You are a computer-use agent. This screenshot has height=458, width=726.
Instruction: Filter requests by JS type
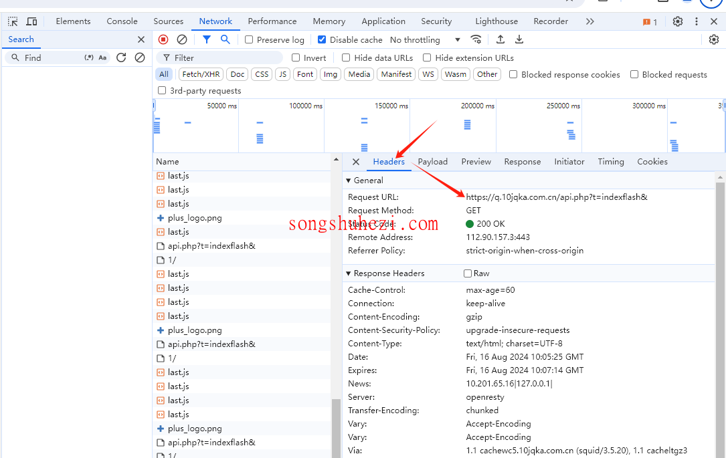coord(283,74)
